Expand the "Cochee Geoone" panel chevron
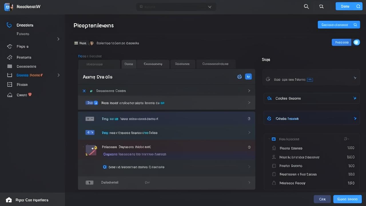The image size is (366, 206). [355, 98]
